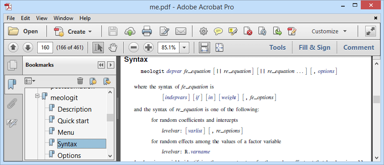
Task: Open Preferences via the gear icon
Action: pos(204,31)
